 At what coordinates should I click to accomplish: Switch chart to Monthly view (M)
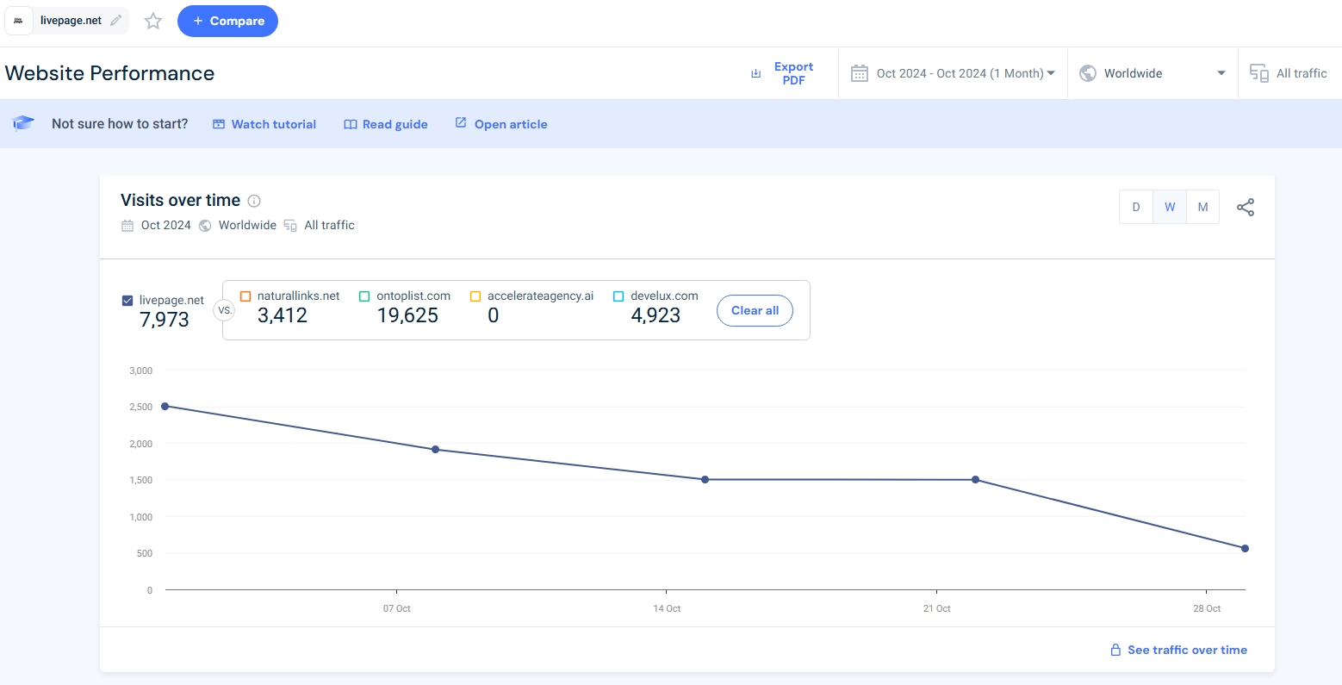pyautogui.click(x=1202, y=208)
